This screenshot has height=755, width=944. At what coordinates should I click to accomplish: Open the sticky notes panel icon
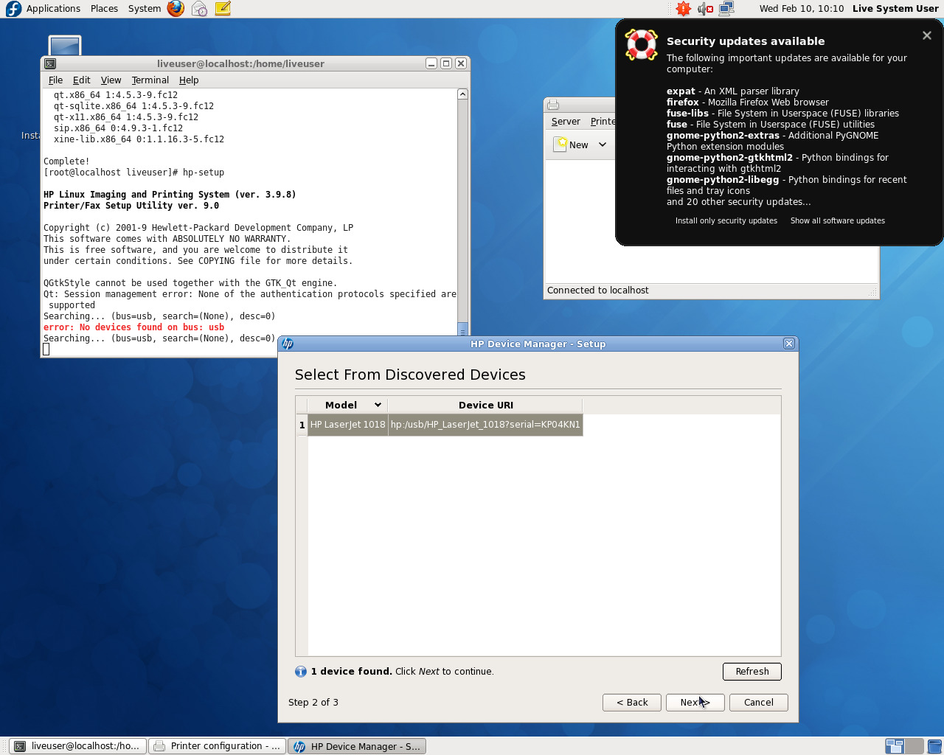[x=223, y=9]
